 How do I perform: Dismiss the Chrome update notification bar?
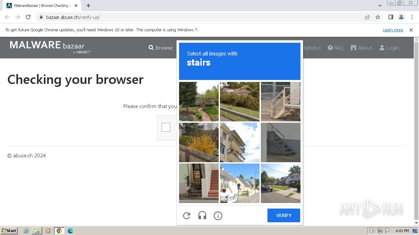411,30
